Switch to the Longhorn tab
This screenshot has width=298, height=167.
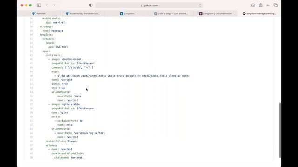(127, 13)
